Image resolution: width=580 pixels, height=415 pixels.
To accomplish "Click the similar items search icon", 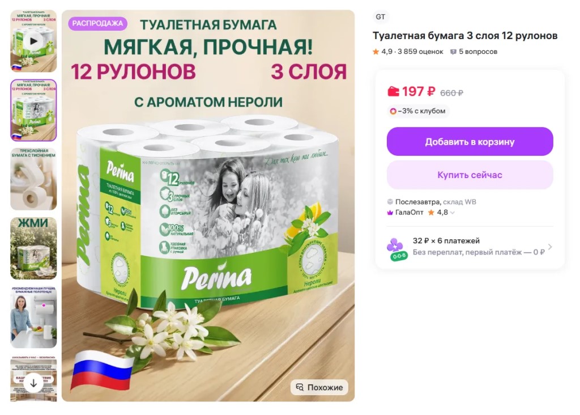I will click(300, 387).
